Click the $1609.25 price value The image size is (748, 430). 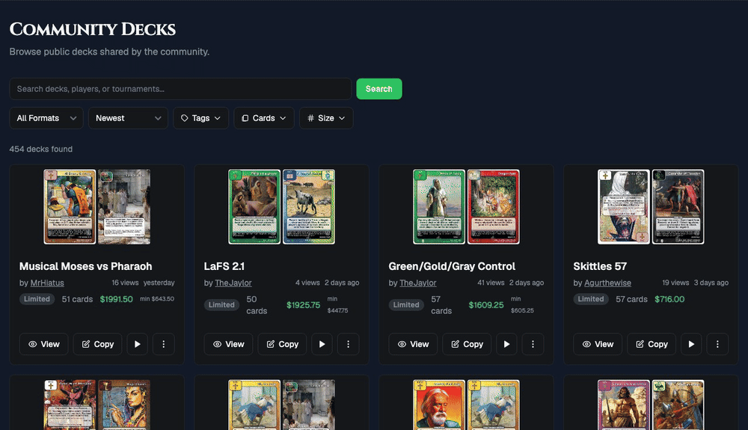[x=486, y=304]
